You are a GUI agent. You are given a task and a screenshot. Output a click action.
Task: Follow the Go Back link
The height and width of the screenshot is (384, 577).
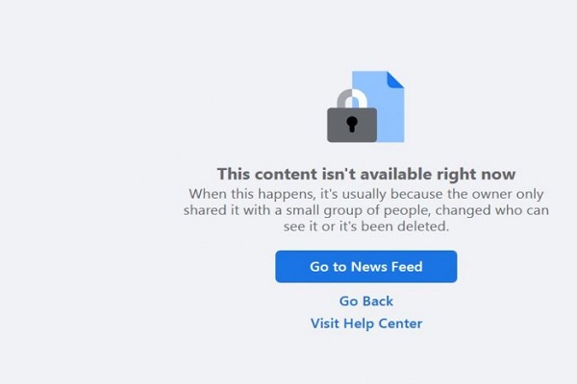click(x=366, y=301)
